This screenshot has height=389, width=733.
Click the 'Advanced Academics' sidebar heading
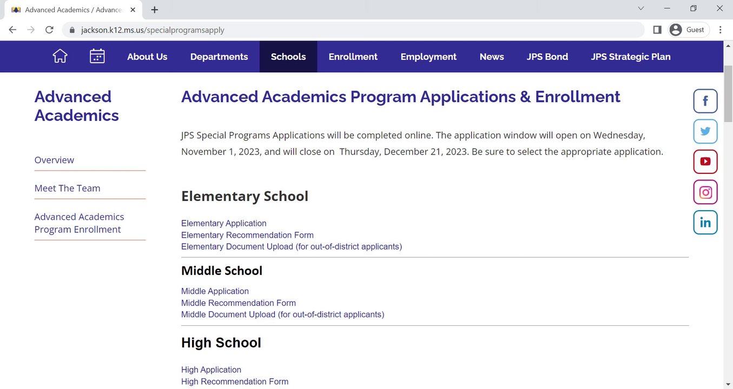click(x=77, y=106)
